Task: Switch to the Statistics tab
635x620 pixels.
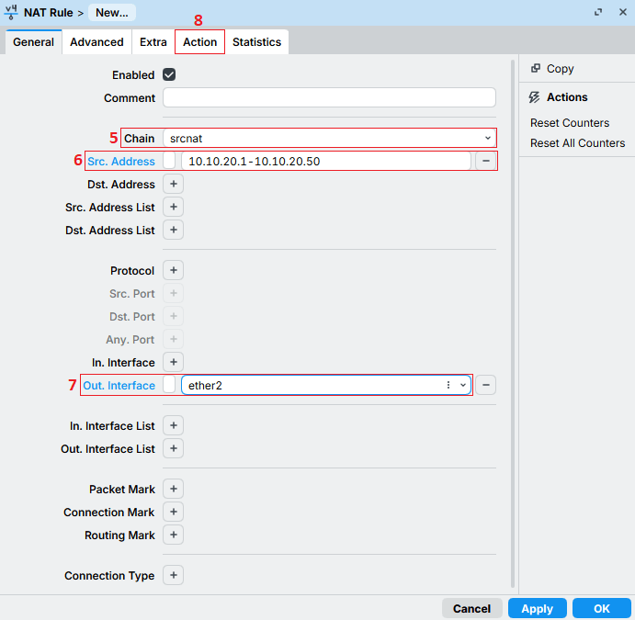Action: (256, 42)
